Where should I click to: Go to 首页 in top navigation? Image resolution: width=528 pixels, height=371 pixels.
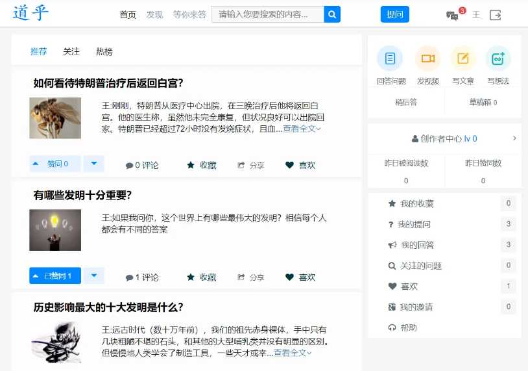(128, 15)
